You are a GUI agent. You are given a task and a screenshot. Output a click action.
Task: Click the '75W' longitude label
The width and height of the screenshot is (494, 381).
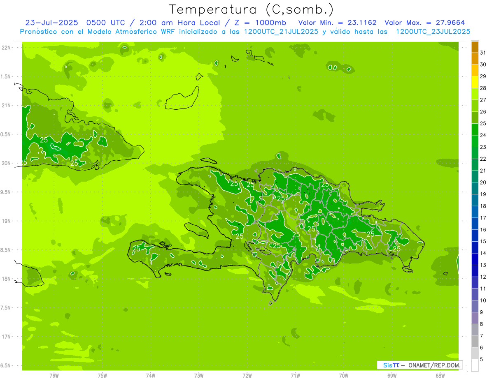tap(103, 375)
